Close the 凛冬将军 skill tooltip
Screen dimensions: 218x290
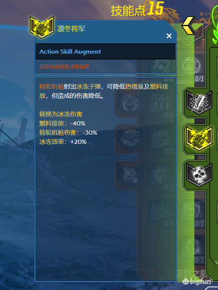[169, 36]
